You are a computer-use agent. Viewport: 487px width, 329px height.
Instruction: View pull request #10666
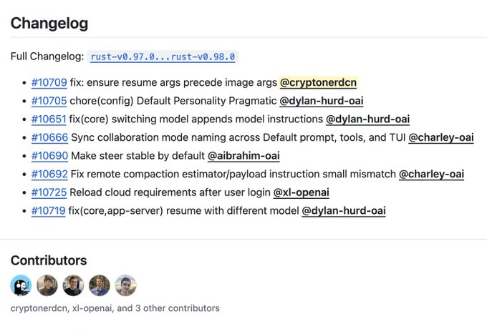click(x=49, y=137)
